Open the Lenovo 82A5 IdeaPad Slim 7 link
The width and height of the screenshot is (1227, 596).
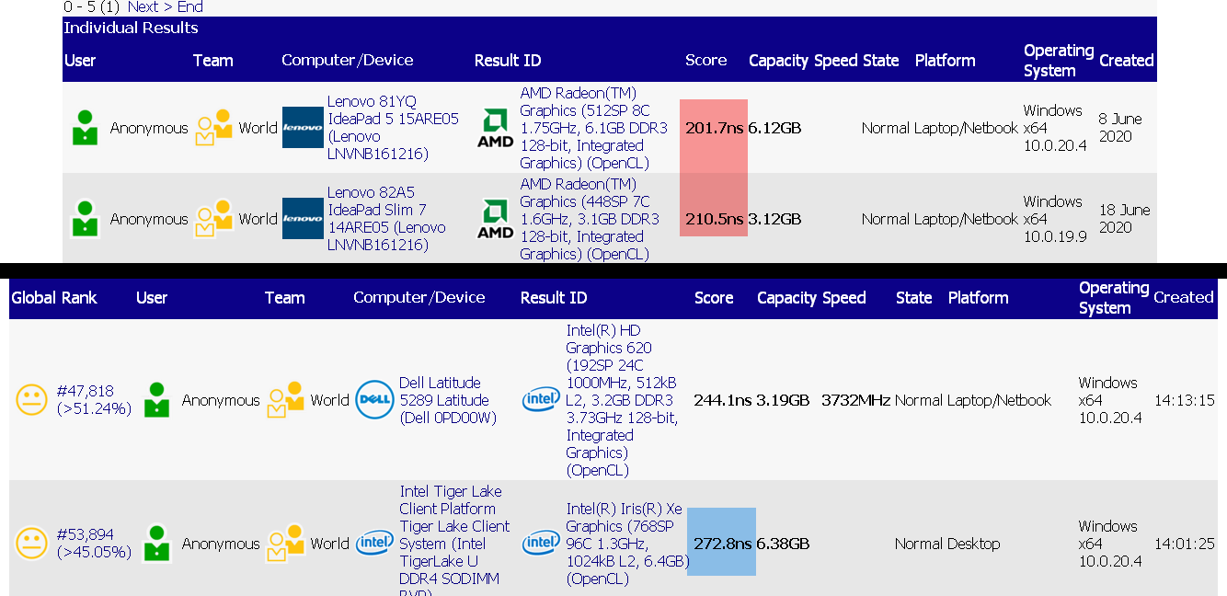point(386,219)
